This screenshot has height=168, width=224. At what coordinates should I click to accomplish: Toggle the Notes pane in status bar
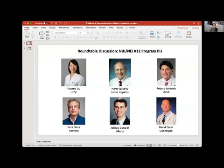click(127, 145)
